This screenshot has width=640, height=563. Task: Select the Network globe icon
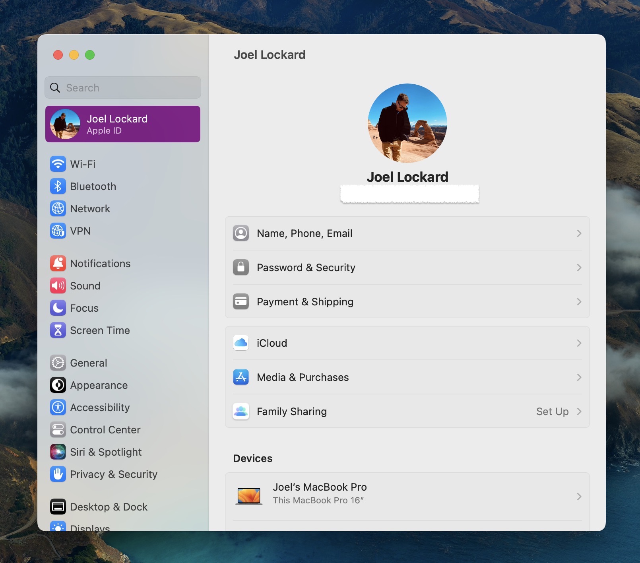point(58,208)
